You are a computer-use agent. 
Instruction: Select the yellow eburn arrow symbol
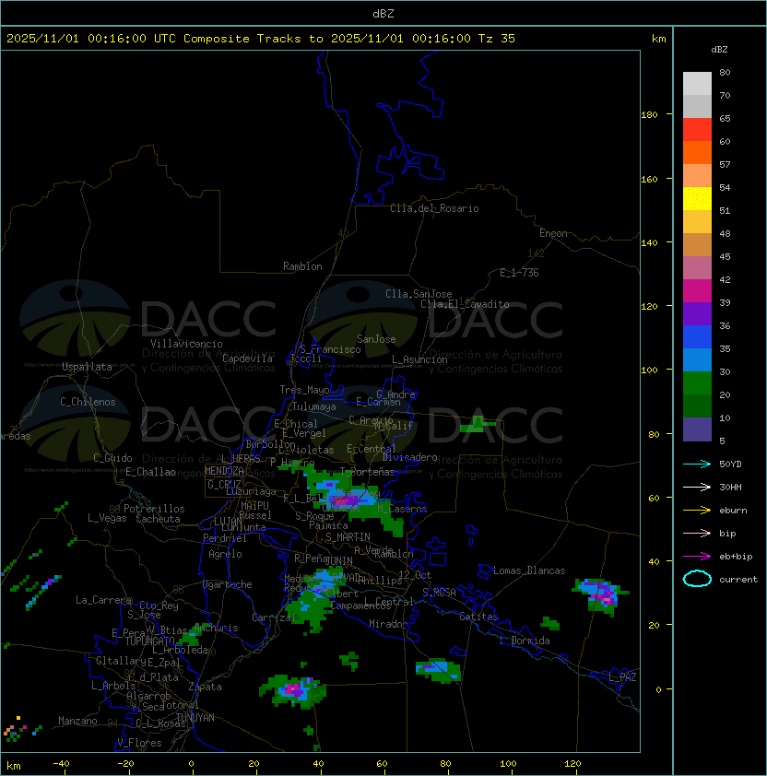pyautogui.click(x=697, y=510)
